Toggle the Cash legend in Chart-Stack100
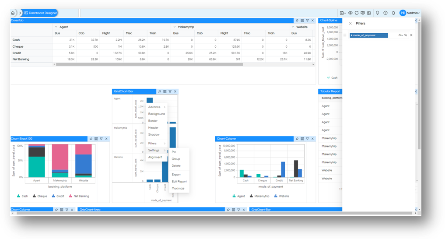 (x=22, y=196)
